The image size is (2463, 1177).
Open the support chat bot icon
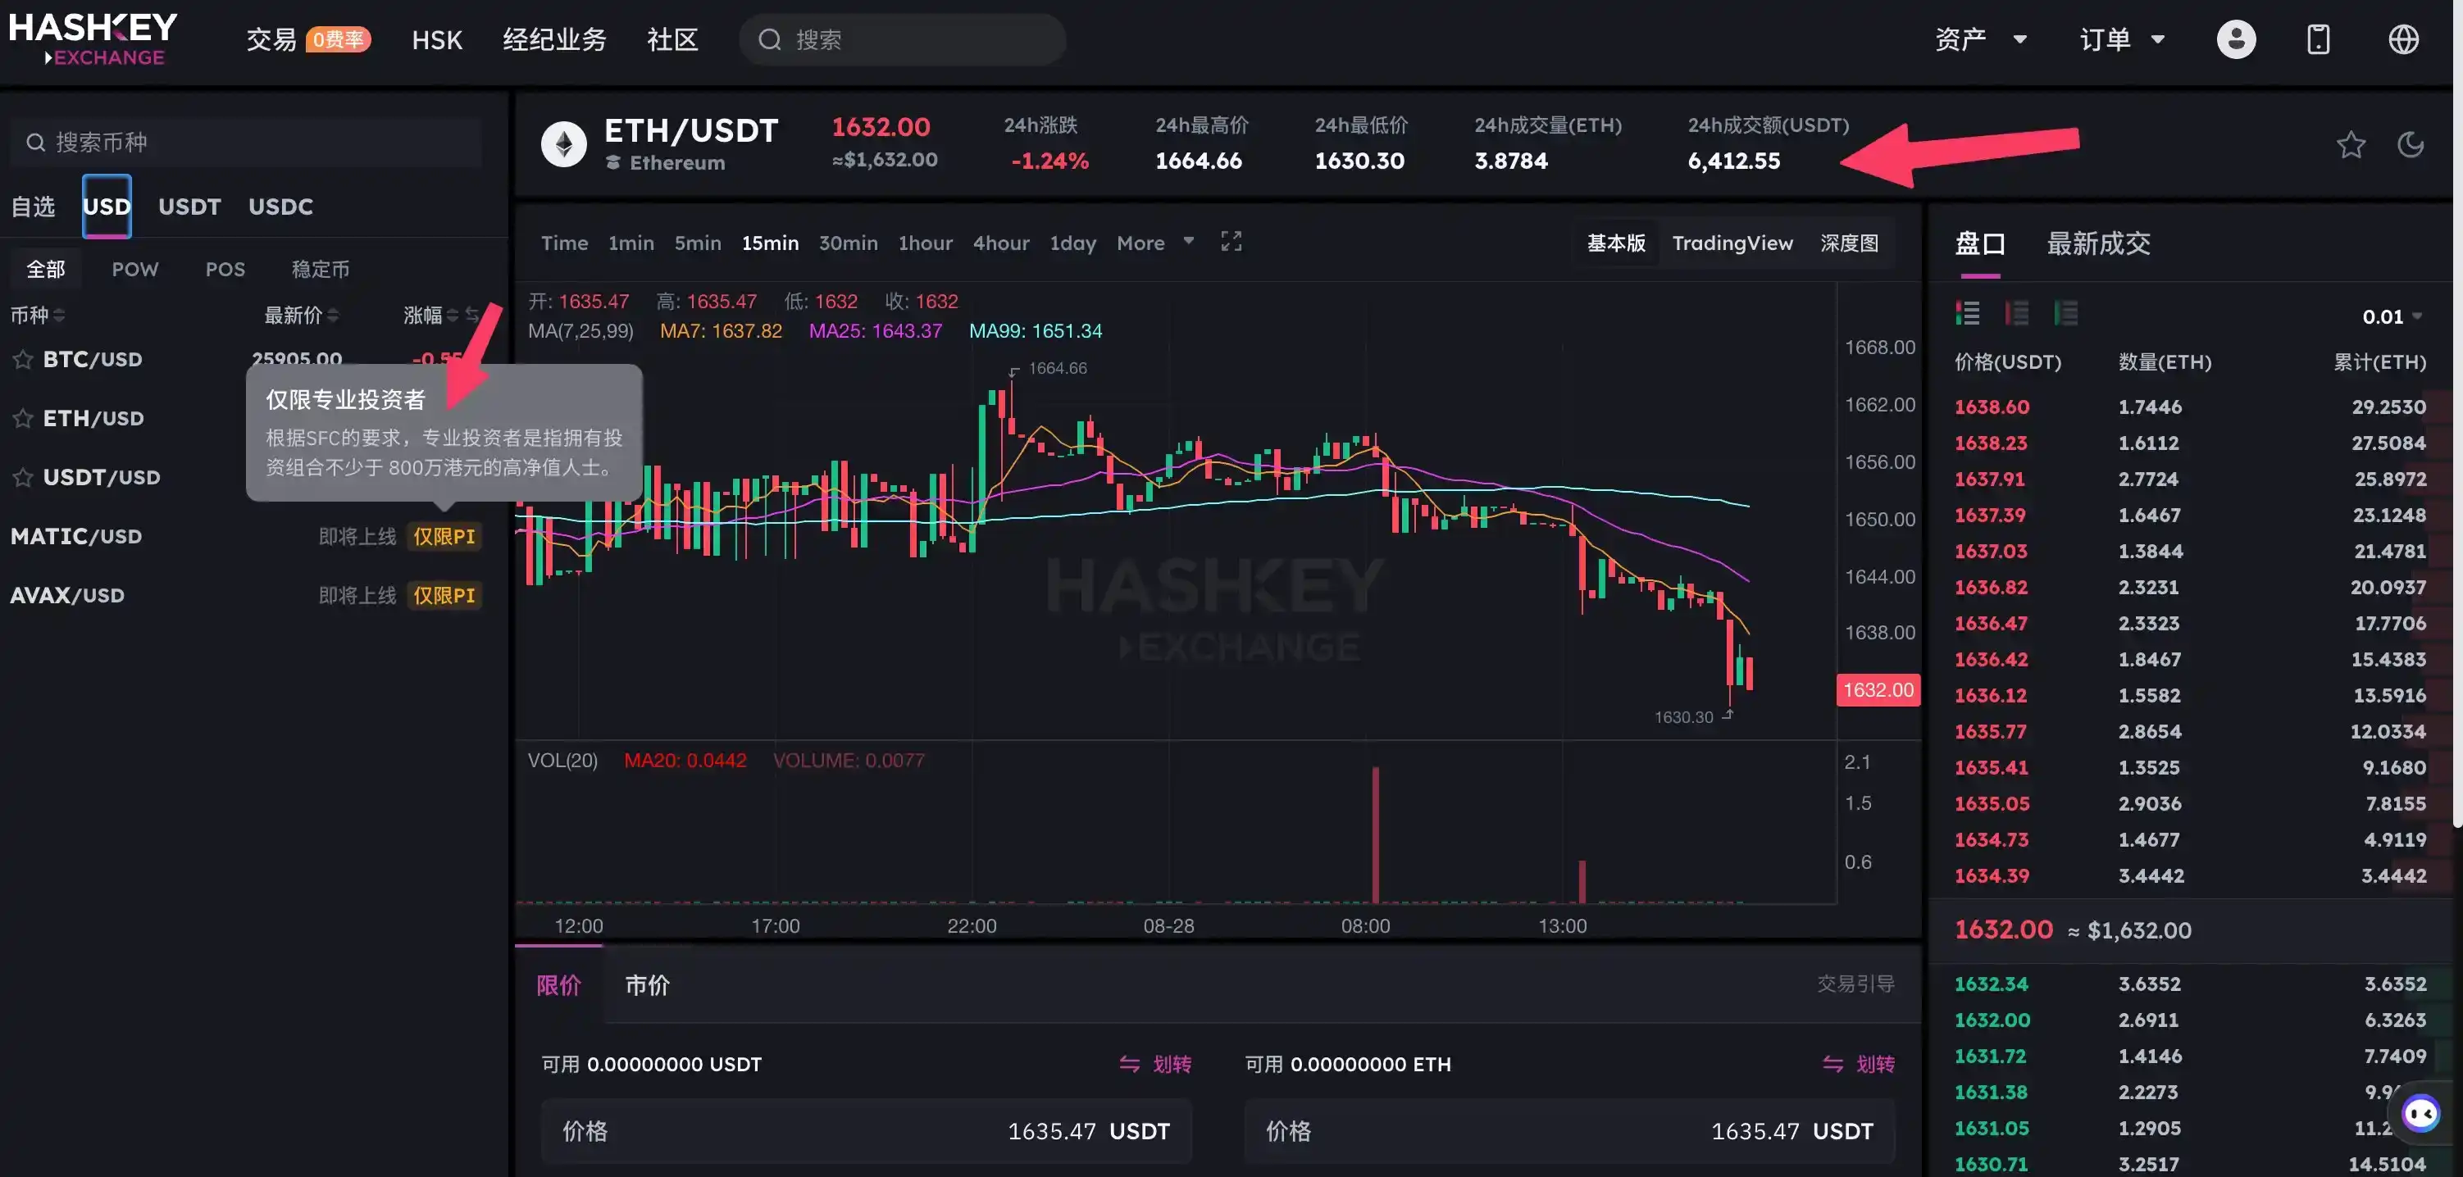coord(2420,1114)
